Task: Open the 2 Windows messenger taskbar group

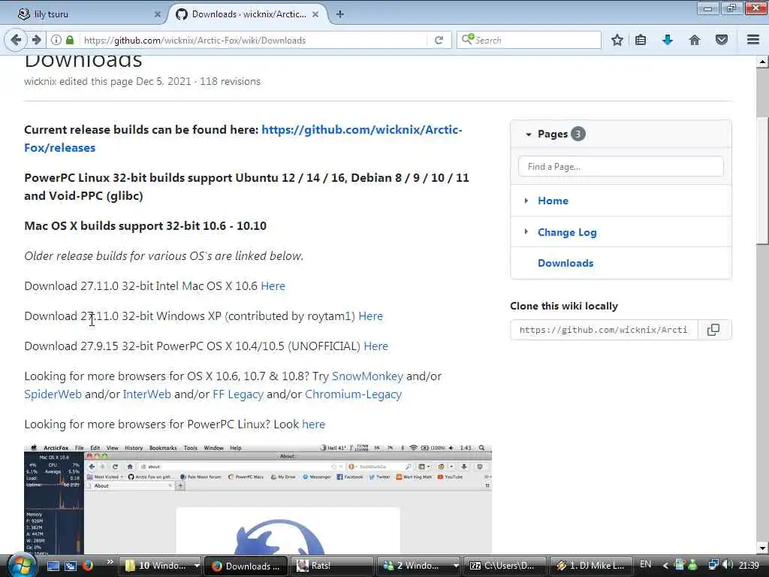Action: 419,566
